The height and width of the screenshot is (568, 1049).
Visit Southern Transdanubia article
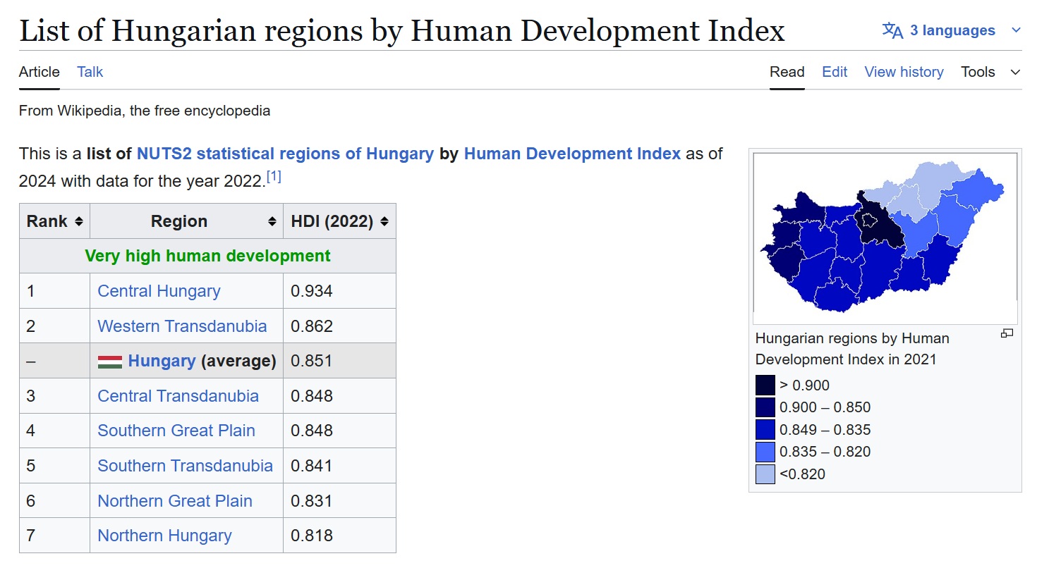click(x=185, y=466)
